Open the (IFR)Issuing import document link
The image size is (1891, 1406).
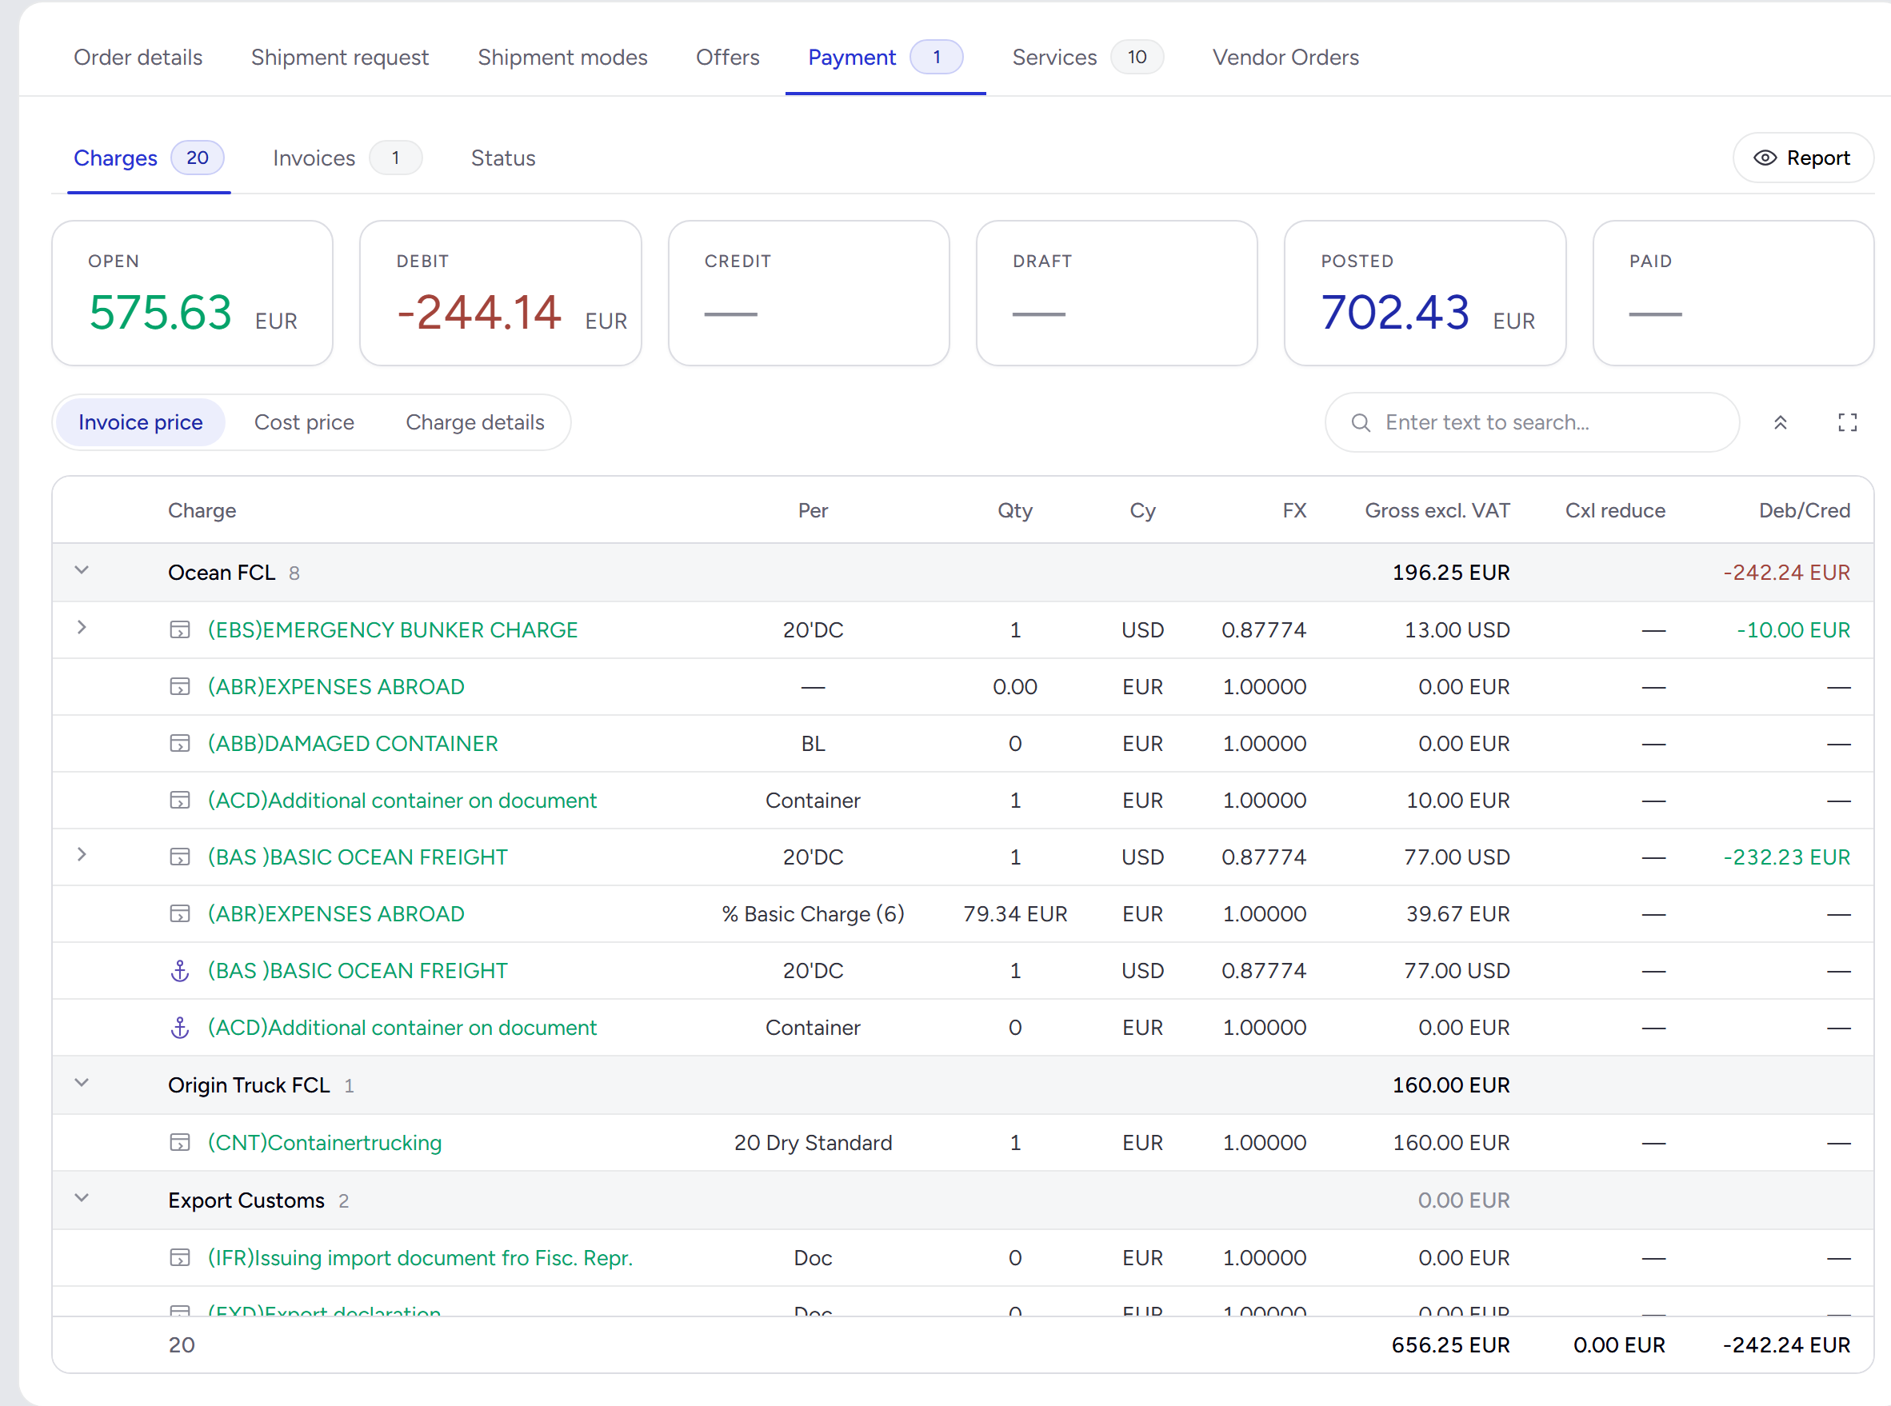pos(421,1258)
